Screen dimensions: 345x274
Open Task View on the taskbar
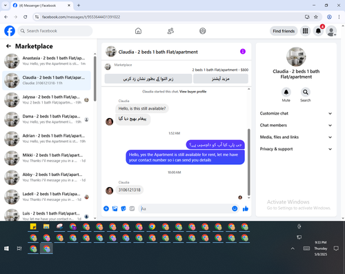click(x=19, y=248)
